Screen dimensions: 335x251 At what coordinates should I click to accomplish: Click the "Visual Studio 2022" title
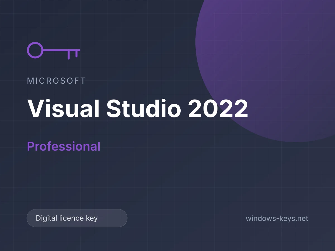tap(138, 108)
